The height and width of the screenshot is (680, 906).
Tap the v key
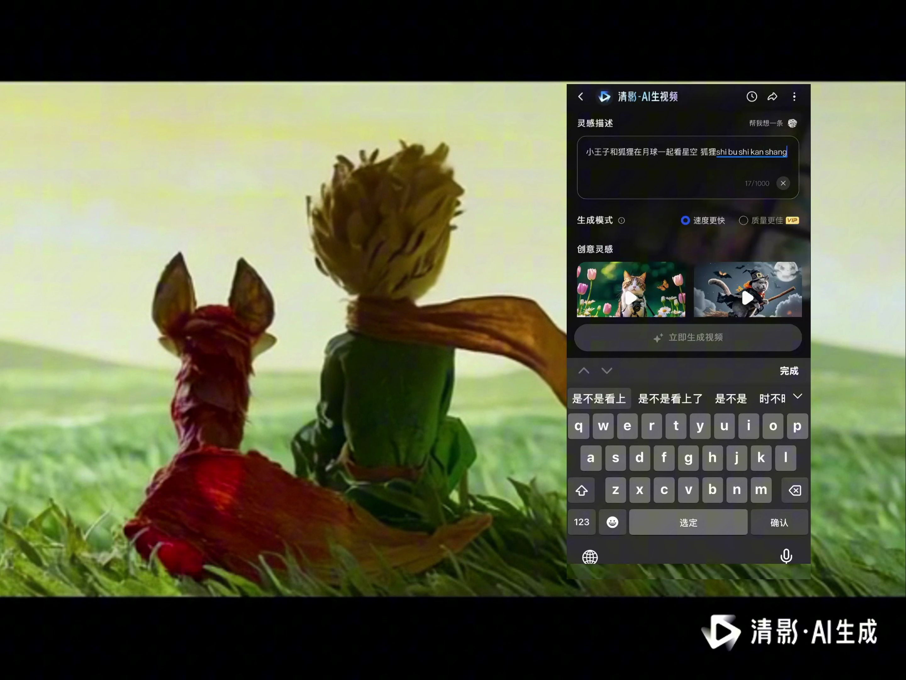coord(688,490)
